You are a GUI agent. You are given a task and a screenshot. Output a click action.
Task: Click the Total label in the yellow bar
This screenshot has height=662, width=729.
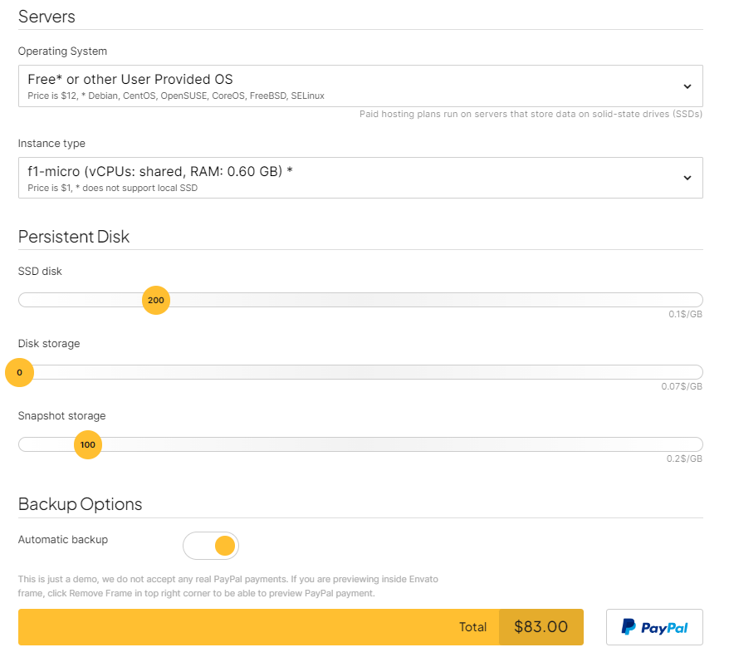coord(472,627)
